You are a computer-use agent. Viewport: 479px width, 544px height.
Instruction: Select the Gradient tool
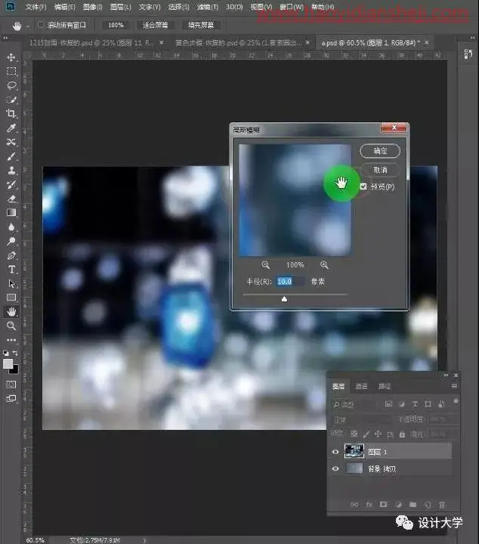(x=11, y=212)
